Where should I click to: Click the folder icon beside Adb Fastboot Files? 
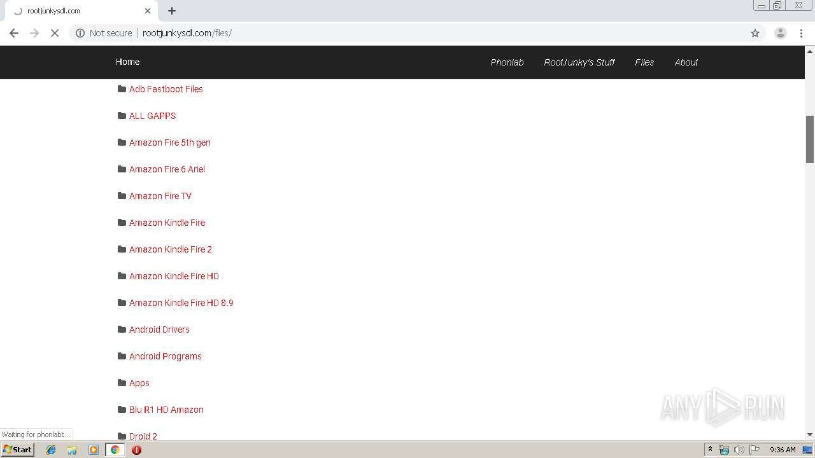pos(122,89)
